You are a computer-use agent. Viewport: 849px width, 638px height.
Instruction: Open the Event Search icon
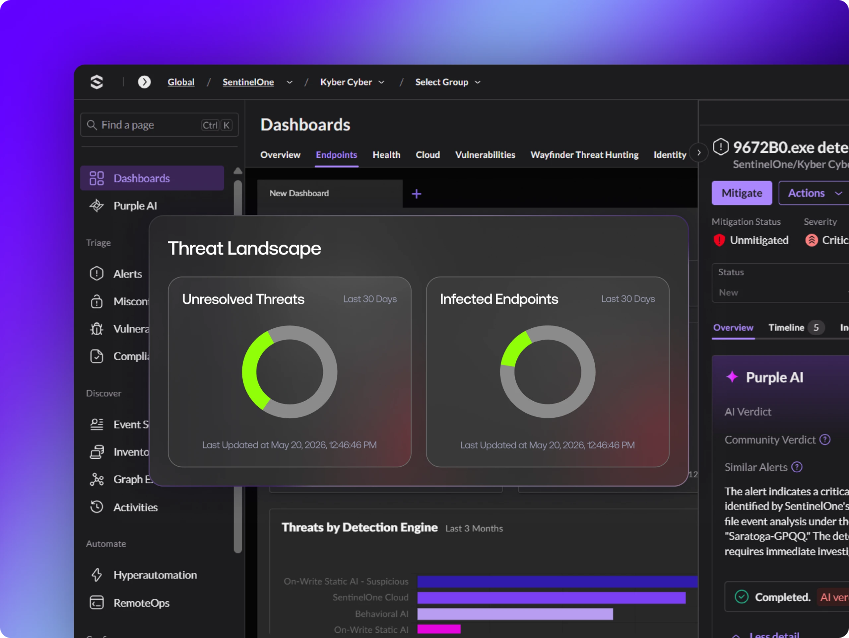pyautogui.click(x=96, y=425)
